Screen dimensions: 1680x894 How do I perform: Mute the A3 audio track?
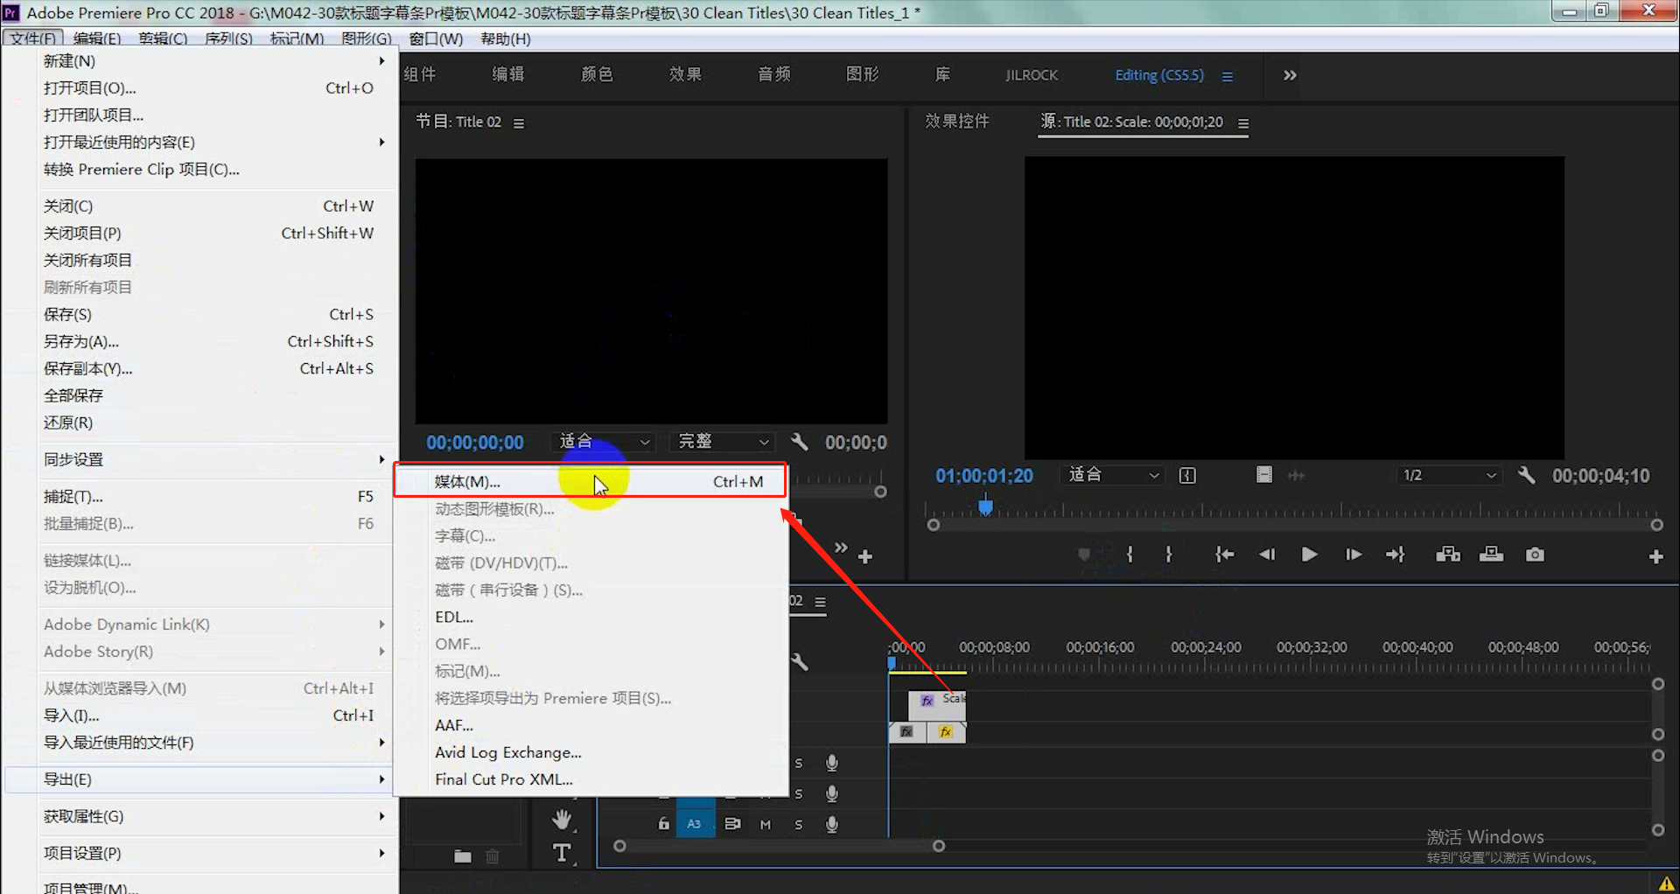point(766,824)
